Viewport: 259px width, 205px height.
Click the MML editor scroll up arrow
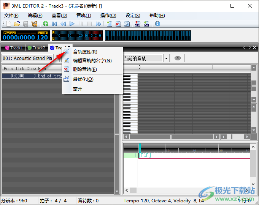[253, 147]
